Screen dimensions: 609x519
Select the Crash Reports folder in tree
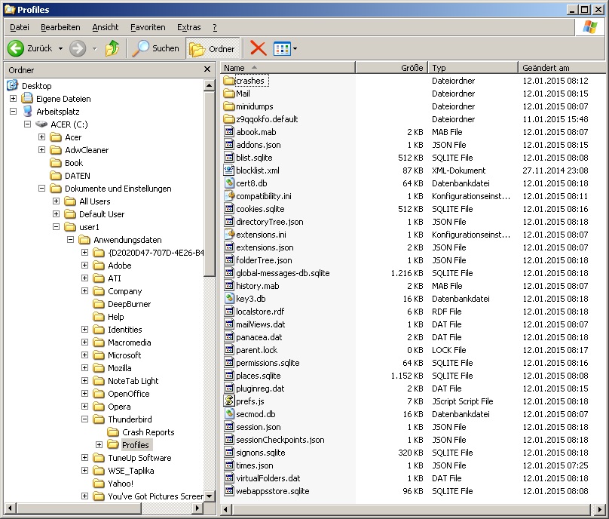tap(148, 432)
